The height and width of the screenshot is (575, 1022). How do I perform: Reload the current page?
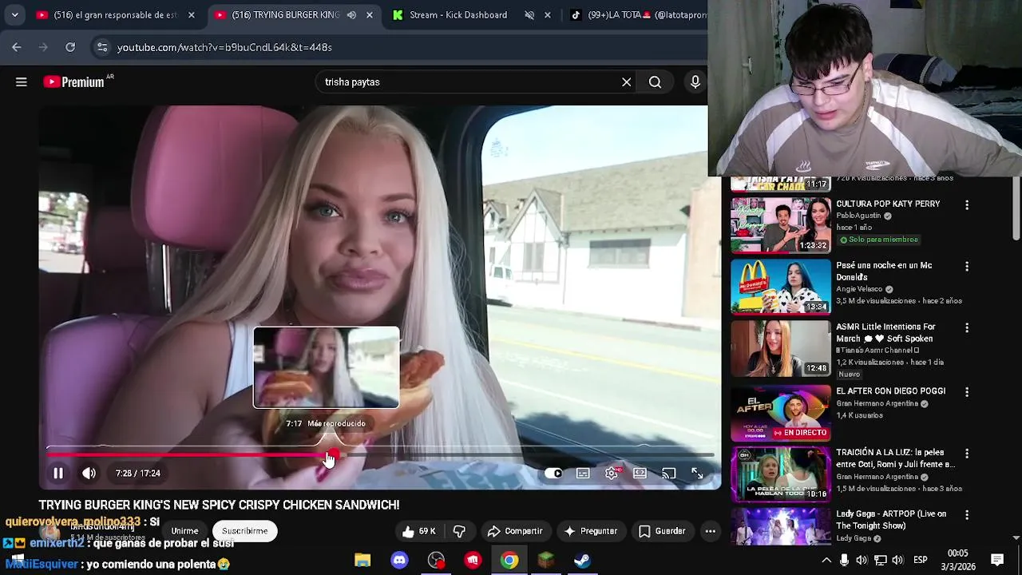tap(70, 47)
